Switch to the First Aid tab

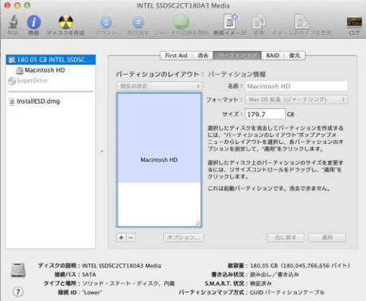[176, 56]
